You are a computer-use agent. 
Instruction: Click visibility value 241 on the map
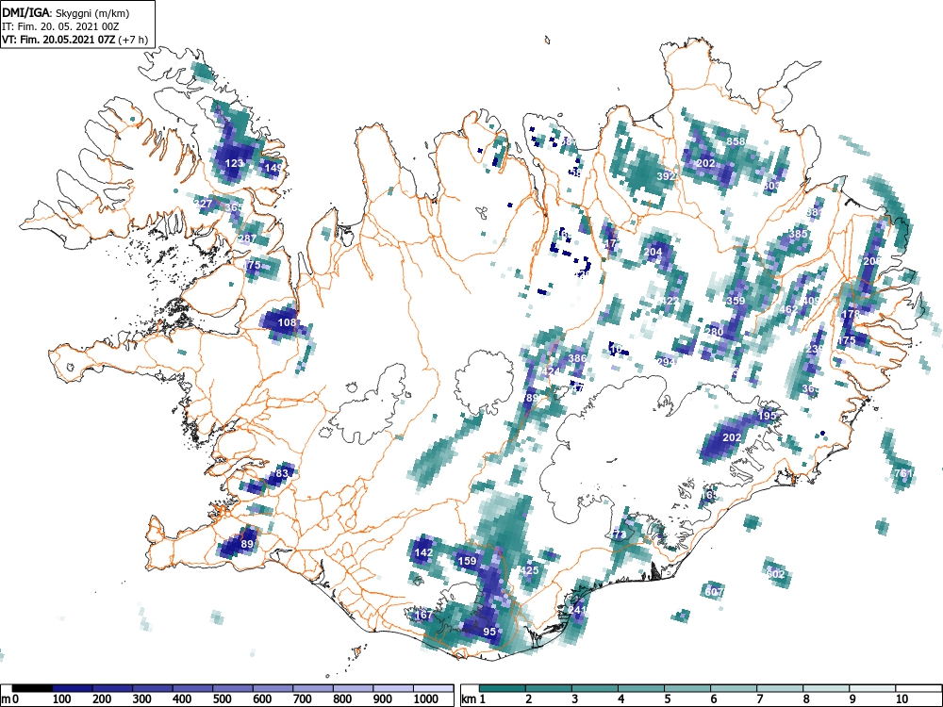pyautogui.click(x=577, y=610)
